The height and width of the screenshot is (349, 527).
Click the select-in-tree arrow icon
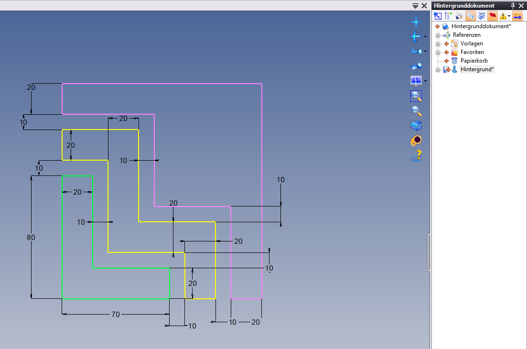438,16
